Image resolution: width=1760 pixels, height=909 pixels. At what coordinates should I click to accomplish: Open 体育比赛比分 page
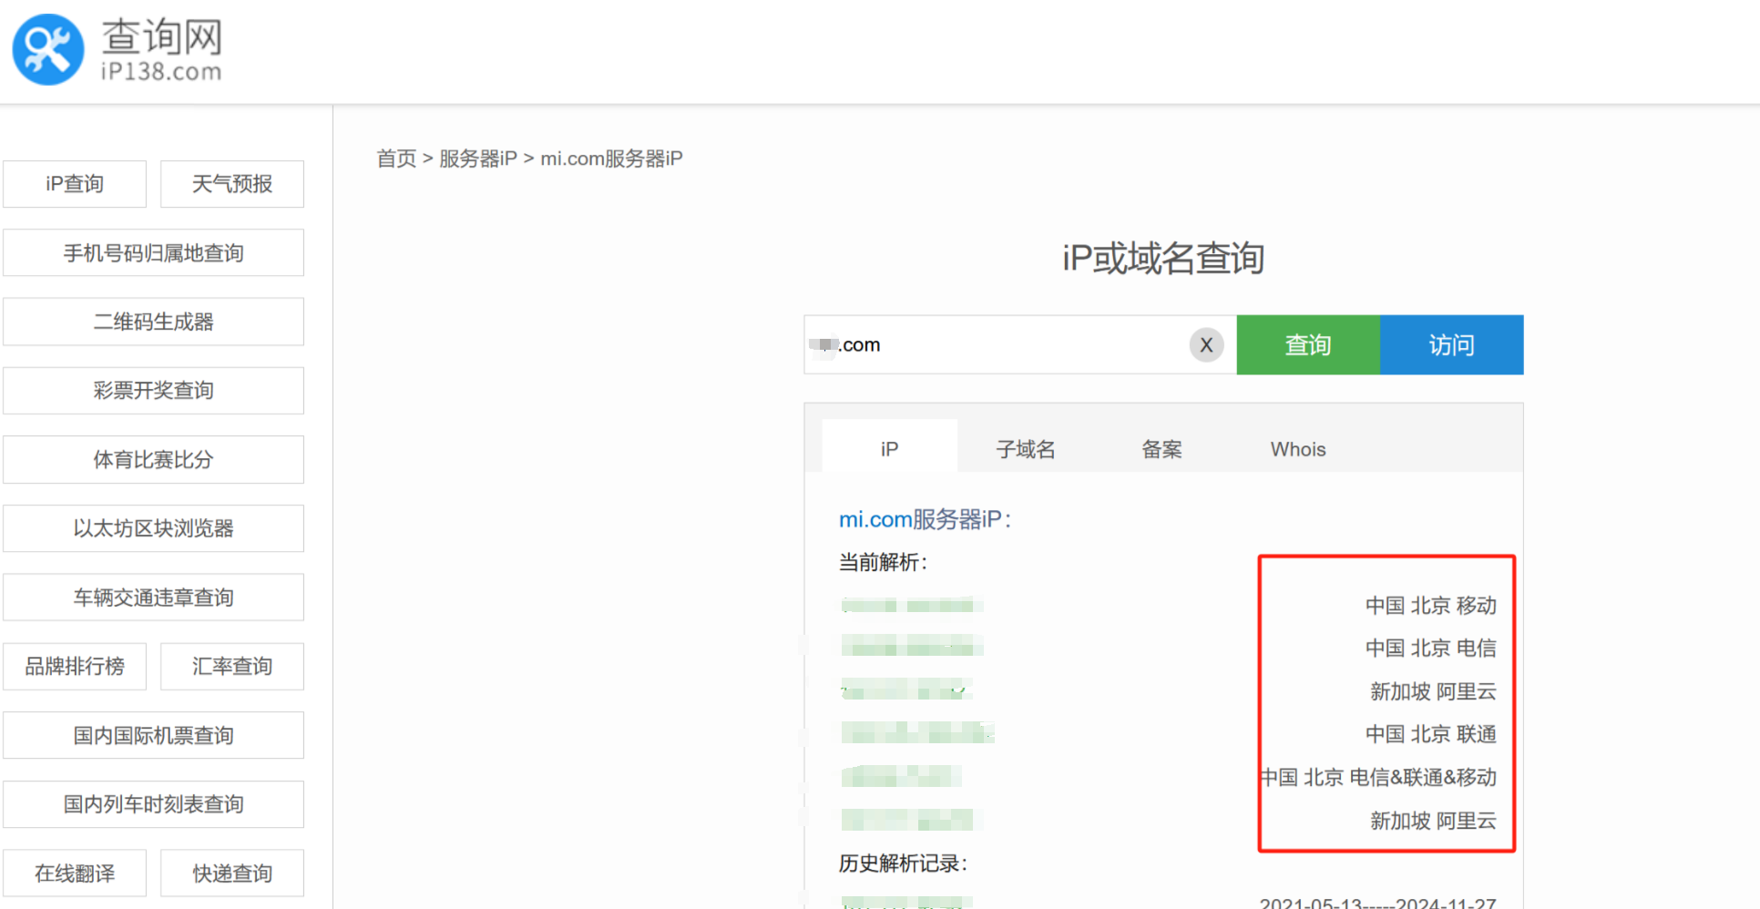[153, 460]
